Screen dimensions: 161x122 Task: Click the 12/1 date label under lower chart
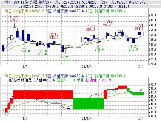(24, 119)
